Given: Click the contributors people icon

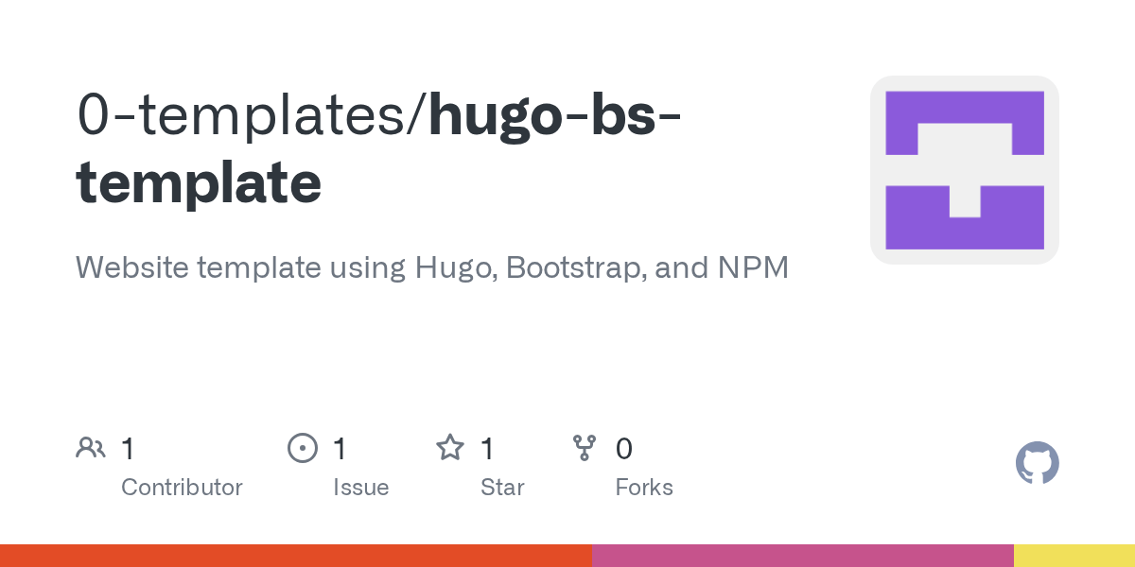Looking at the screenshot, I should coord(91,448).
